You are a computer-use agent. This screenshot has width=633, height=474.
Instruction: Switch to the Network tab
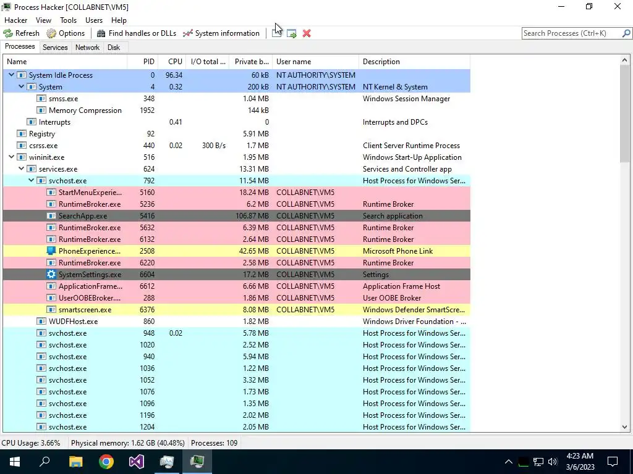[87, 47]
